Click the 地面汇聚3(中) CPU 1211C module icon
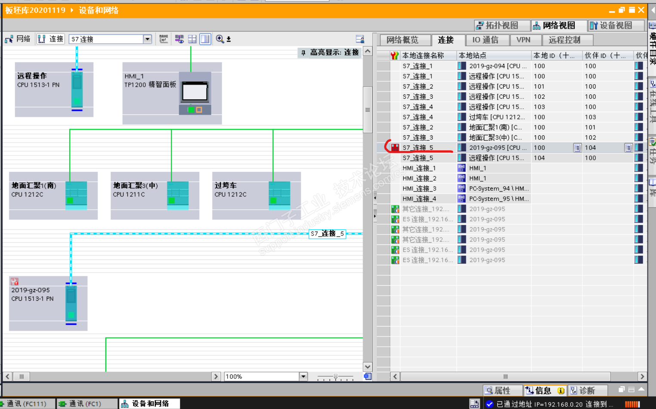656x409 pixels. click(x=178, y=195)
